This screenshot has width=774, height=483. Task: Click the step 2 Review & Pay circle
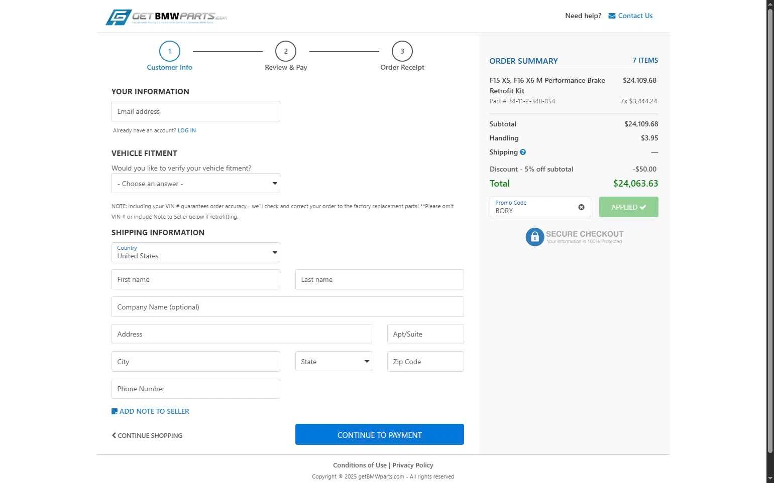[x=286, y=51]
